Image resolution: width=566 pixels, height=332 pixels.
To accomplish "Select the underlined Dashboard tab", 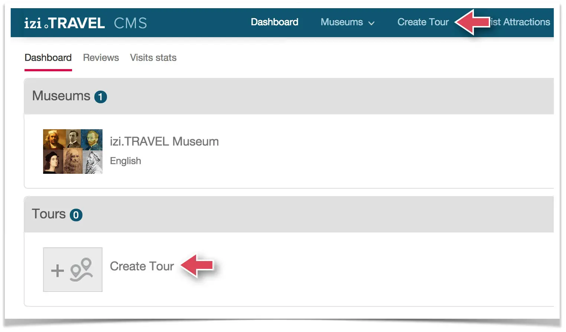I will [48, 58].
